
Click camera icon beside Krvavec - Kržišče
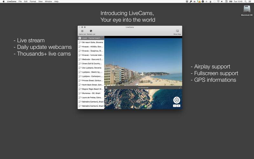(x=80, y=46)
